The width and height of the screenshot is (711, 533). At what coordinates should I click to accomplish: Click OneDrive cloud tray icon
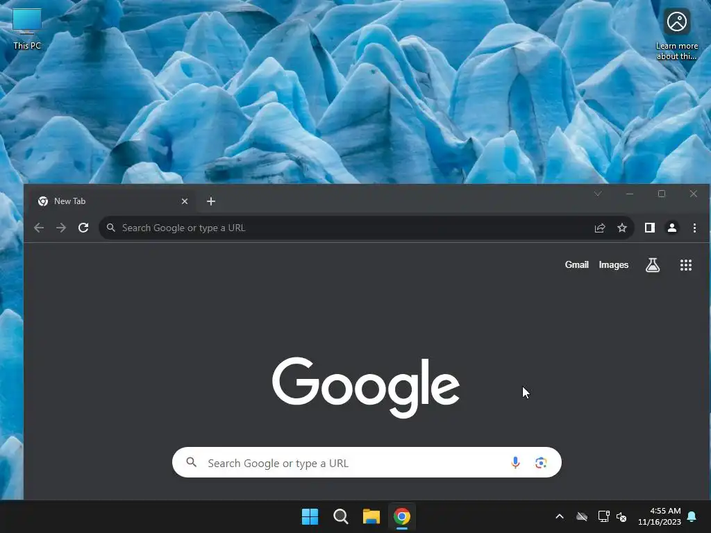pos(582,516)
